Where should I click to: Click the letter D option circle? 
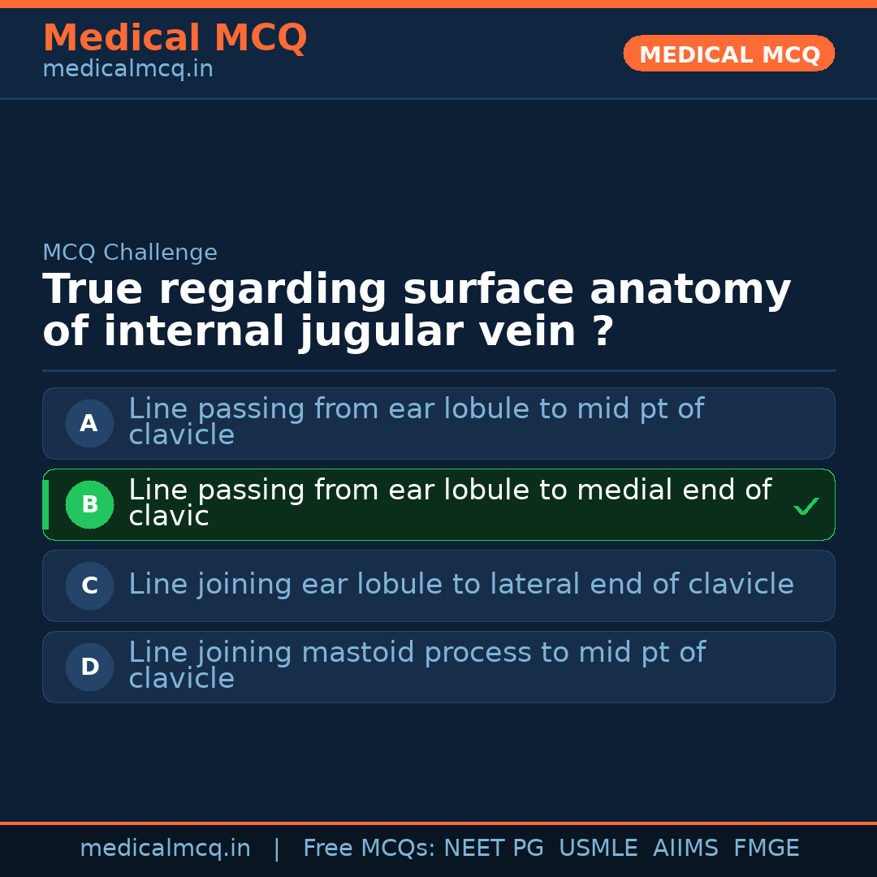tap(89, 667)
